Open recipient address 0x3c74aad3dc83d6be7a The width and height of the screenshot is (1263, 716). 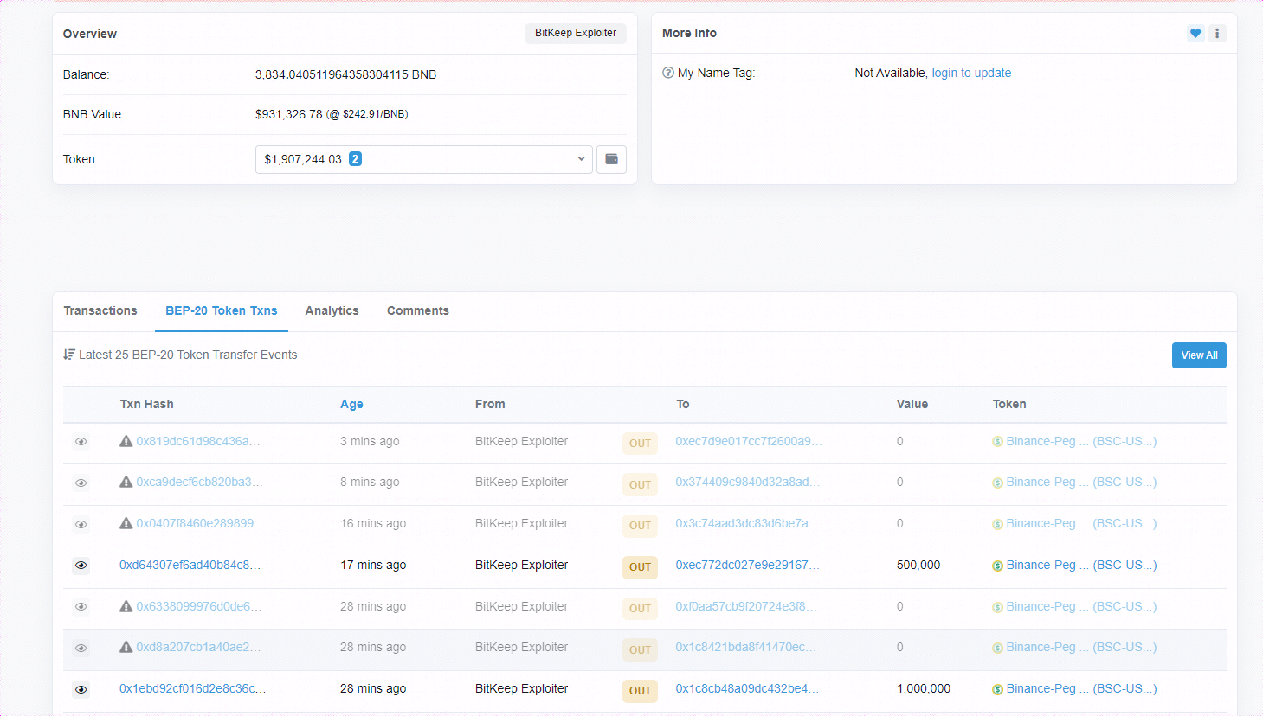(x=746, y=523)
